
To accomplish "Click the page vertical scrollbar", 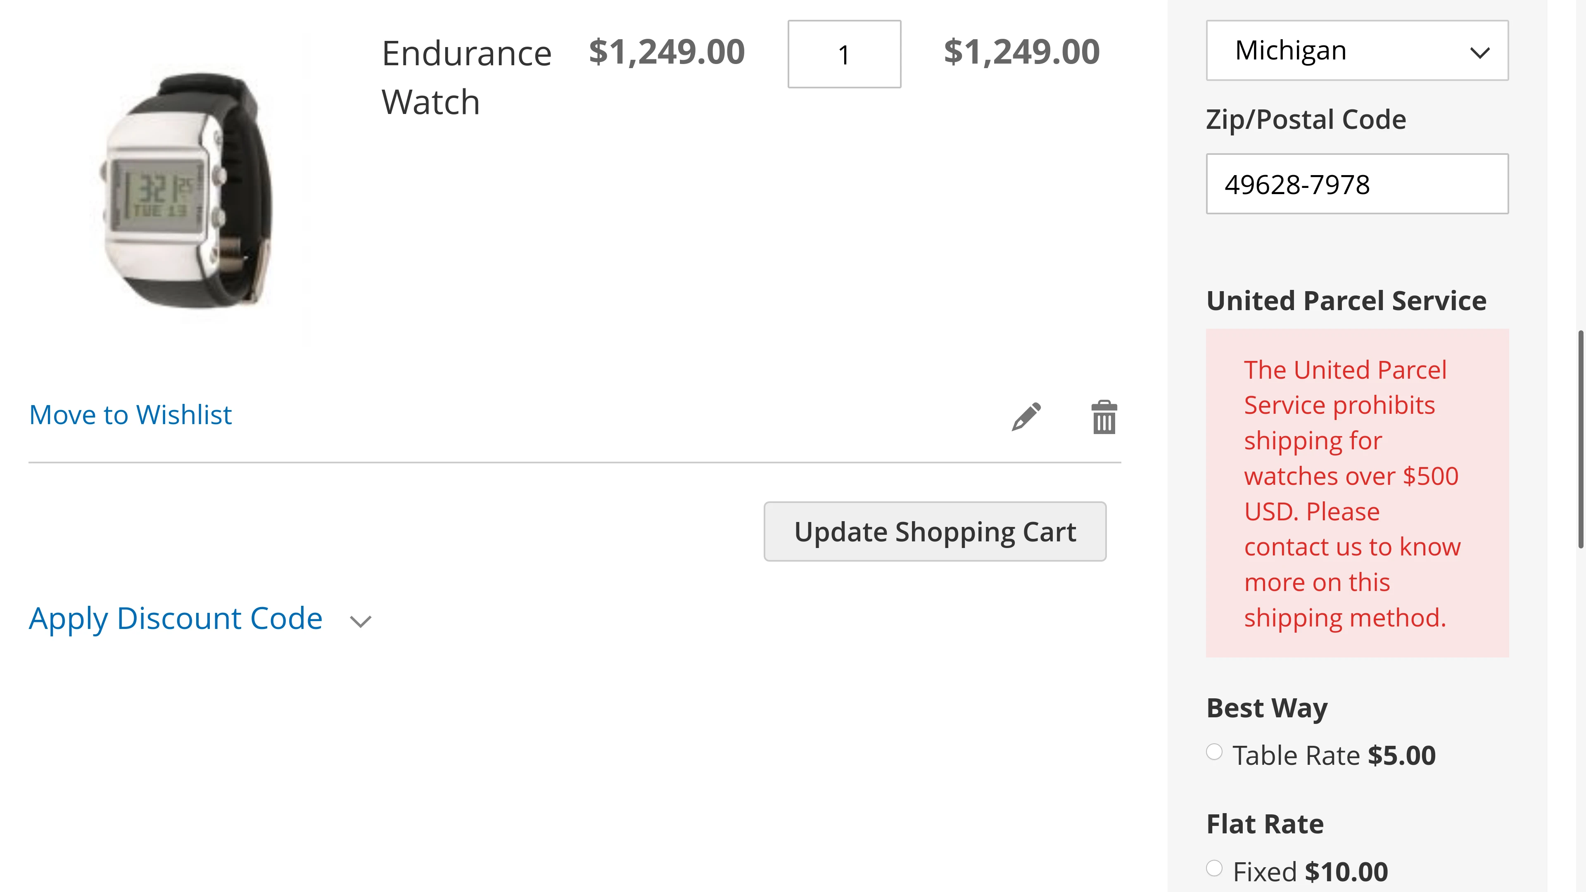I will pyautogui.click(x=1580, y=438).
